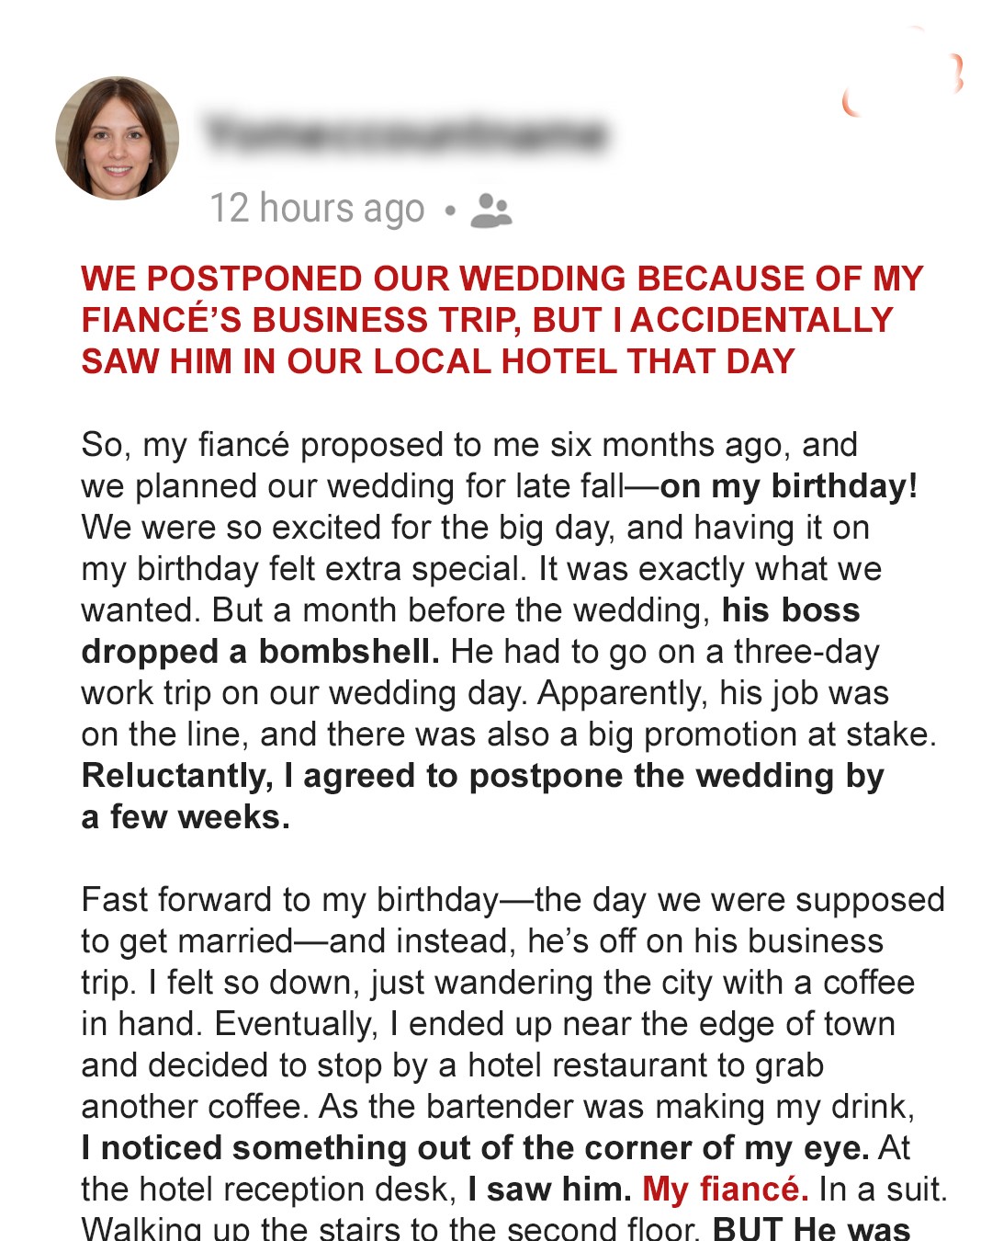Click the bold "I noticed something" sentence

point(475,1148)
